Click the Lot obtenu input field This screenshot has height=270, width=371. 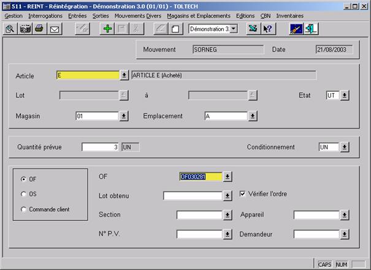click(193, 196)
